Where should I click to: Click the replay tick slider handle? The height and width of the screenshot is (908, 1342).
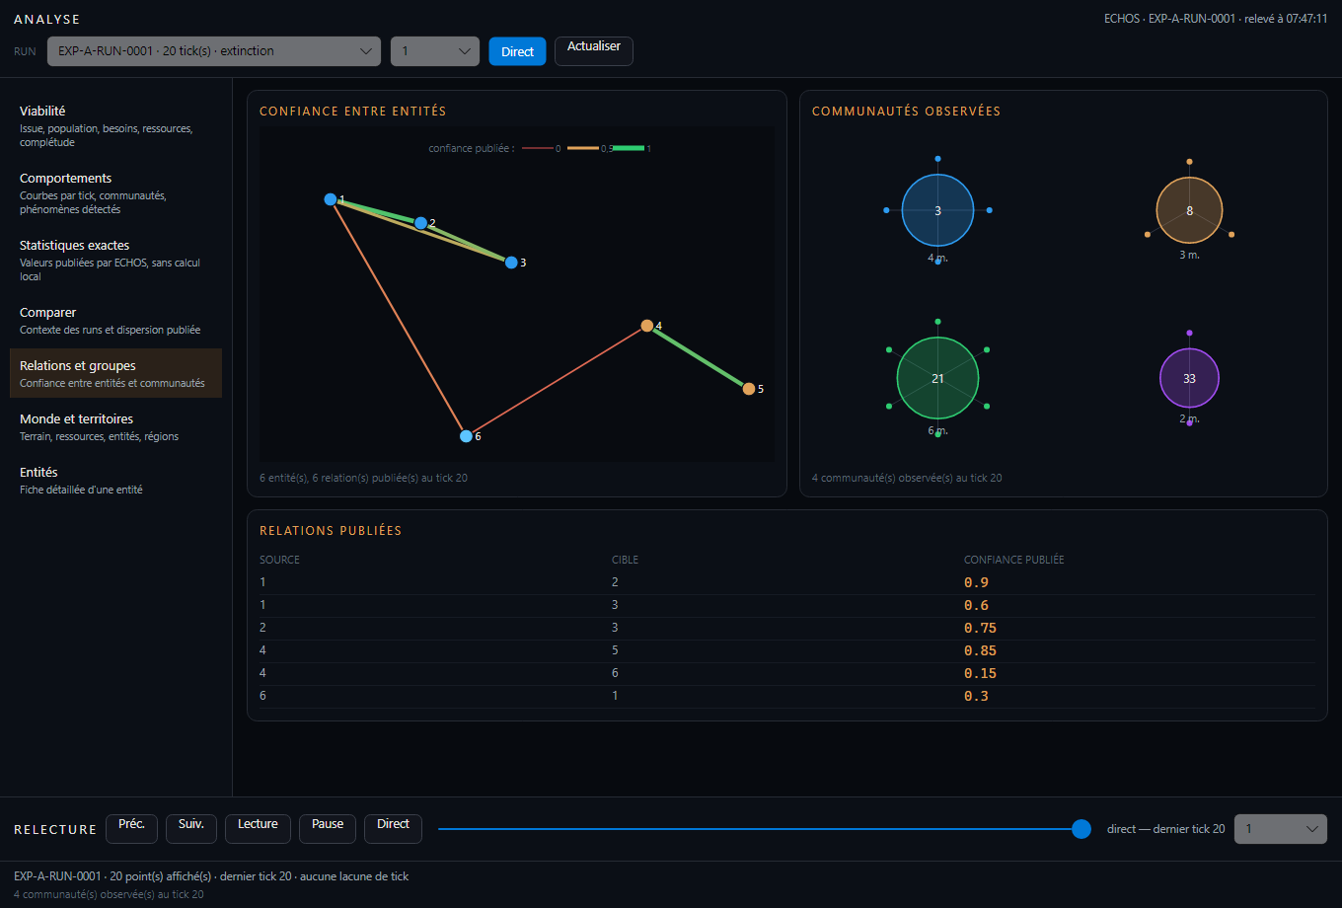[1081, 829]
